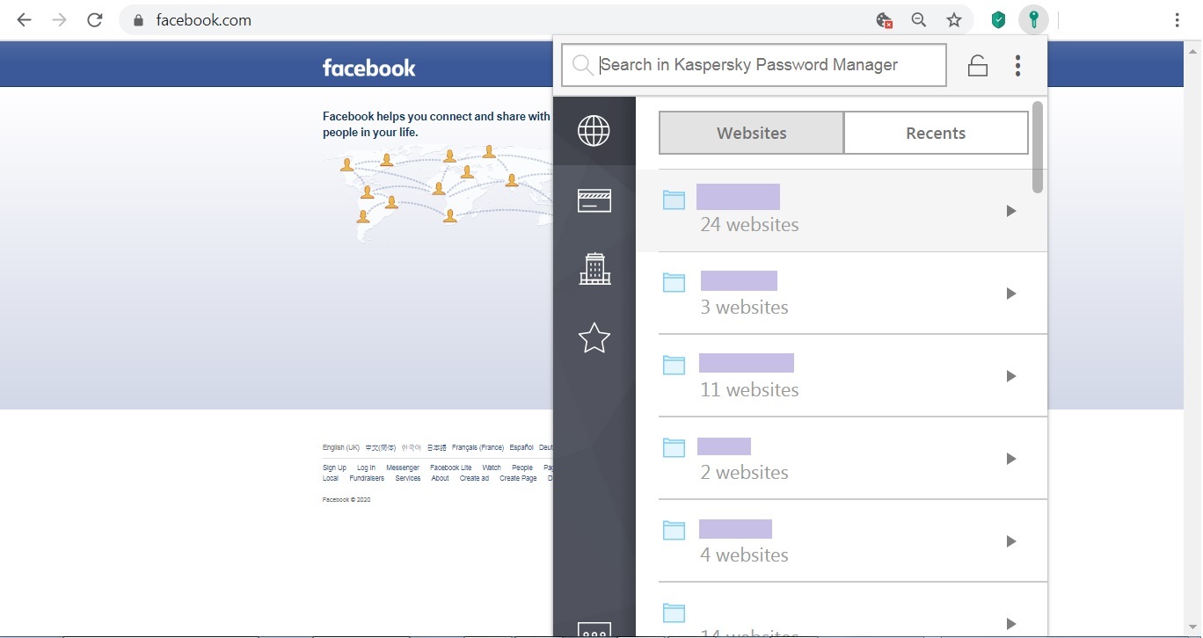Image resolution: width=1203 pixels, height=638 pixels.
Task: Click the Facebook logo in the blue header
Action: click(368, 68)
